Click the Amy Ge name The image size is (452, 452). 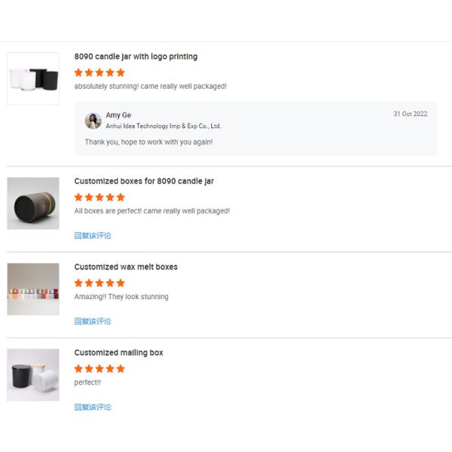point(118,115)
